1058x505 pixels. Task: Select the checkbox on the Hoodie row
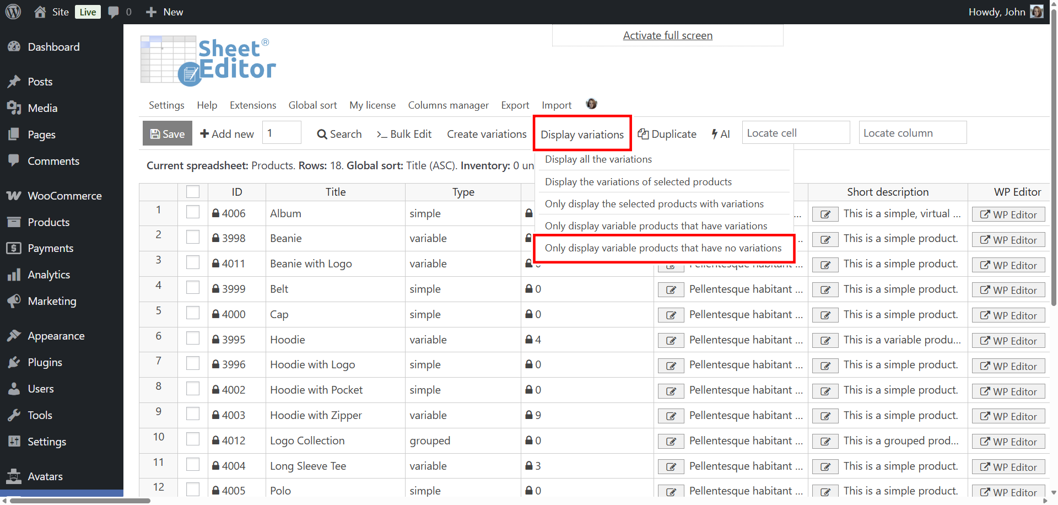[192, 338]
